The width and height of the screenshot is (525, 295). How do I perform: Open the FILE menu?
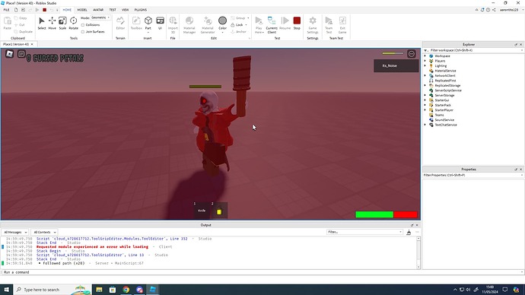pos(6,10)
